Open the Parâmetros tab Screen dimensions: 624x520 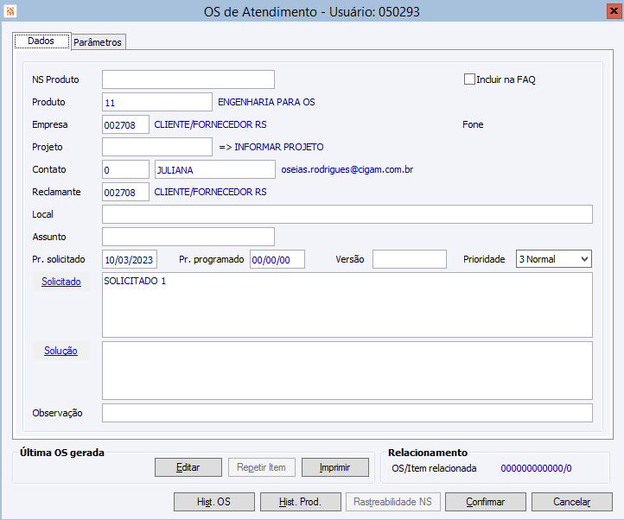tap(98, 42)
